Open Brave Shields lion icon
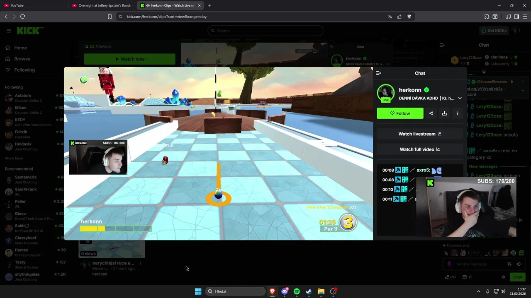This screenshot has width=531, height=298. pos(409,17)
